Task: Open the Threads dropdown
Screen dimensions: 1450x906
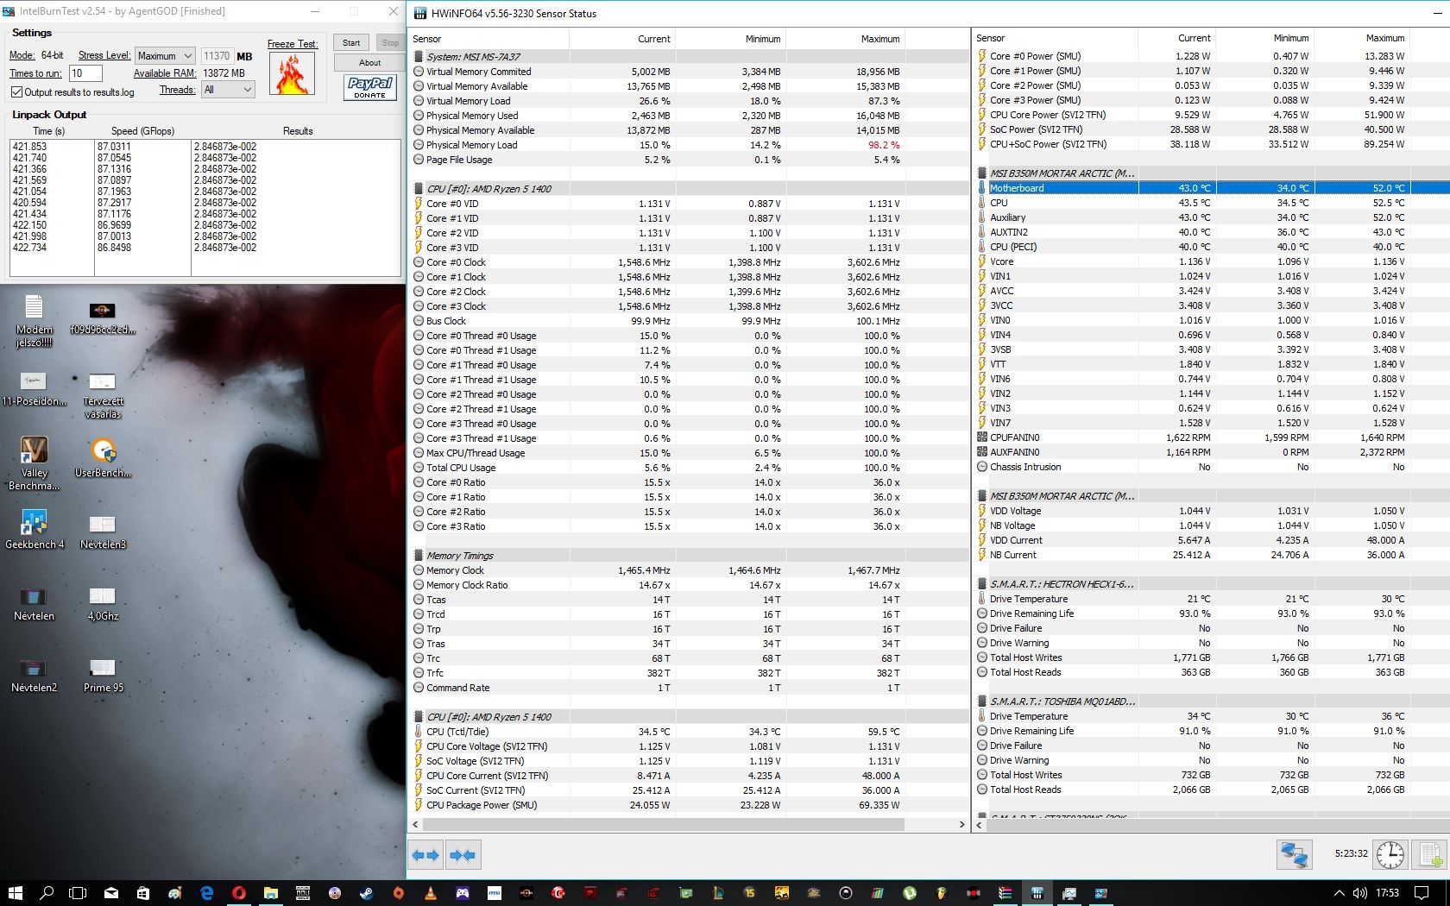Action: tap(228, 90)
